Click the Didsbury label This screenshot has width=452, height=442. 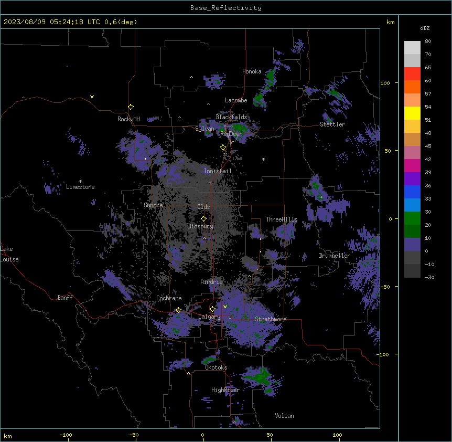(201, 226)
